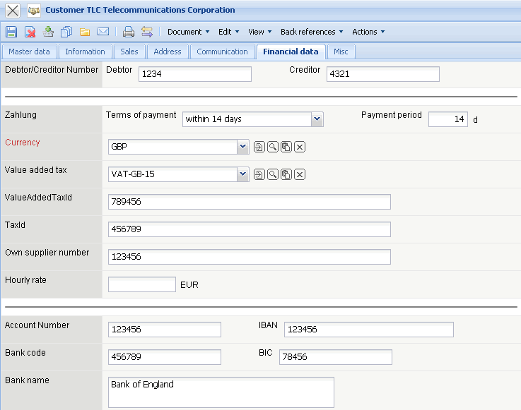Image resolution: width=521 pixels, height=410 pixels.
Task: Switch to the Communication tab
Action: tap(222, 52)
